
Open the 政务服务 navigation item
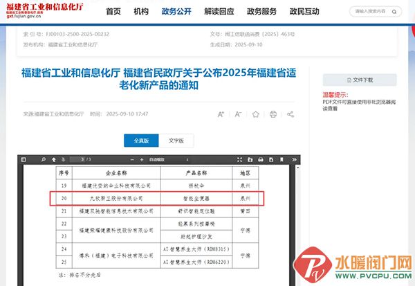(261, 11)
